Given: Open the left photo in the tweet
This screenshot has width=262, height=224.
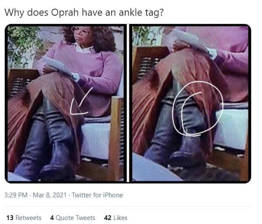Looking at the screenshot, I should coord(66,103).
